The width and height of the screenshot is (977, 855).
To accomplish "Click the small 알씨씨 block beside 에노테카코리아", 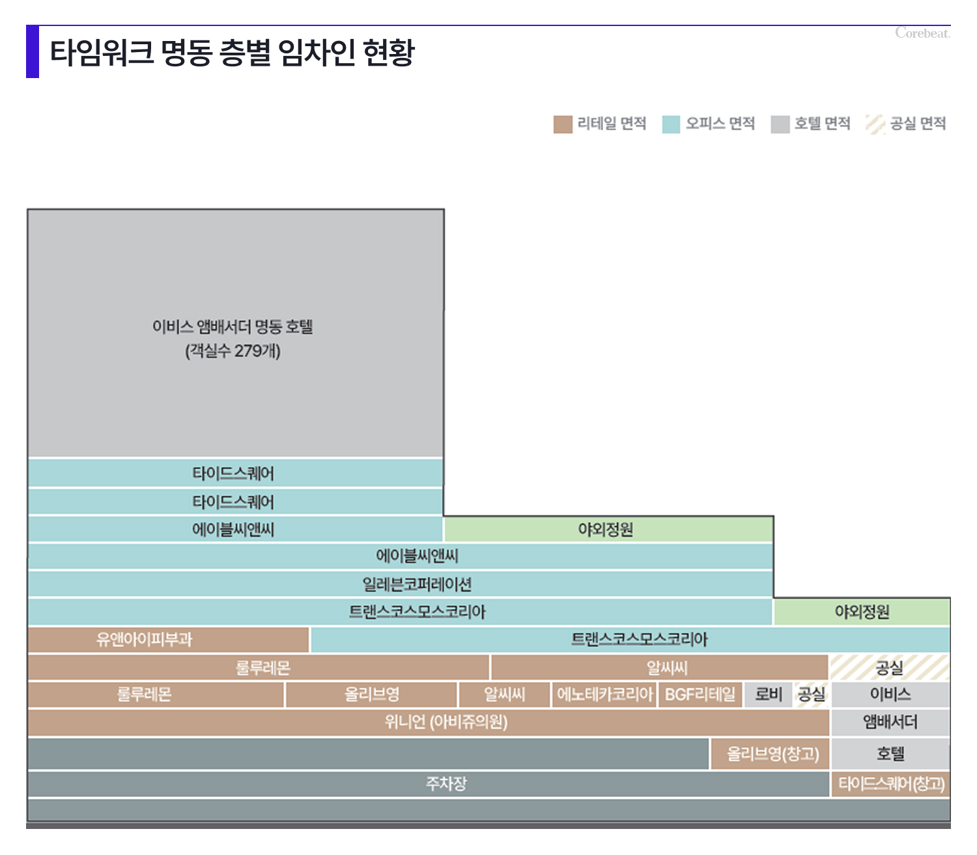I will pyautogui.click(x=505, y=695).
